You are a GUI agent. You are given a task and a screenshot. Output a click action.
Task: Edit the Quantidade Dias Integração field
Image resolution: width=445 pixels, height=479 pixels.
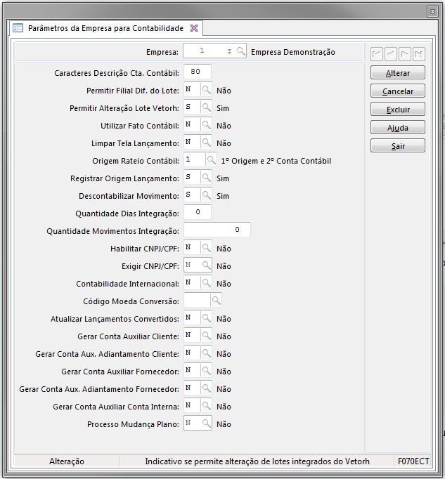pos(198,212)
